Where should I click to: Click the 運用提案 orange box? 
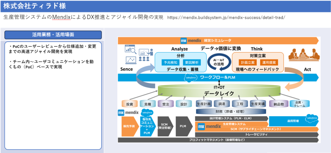[269, 62]
